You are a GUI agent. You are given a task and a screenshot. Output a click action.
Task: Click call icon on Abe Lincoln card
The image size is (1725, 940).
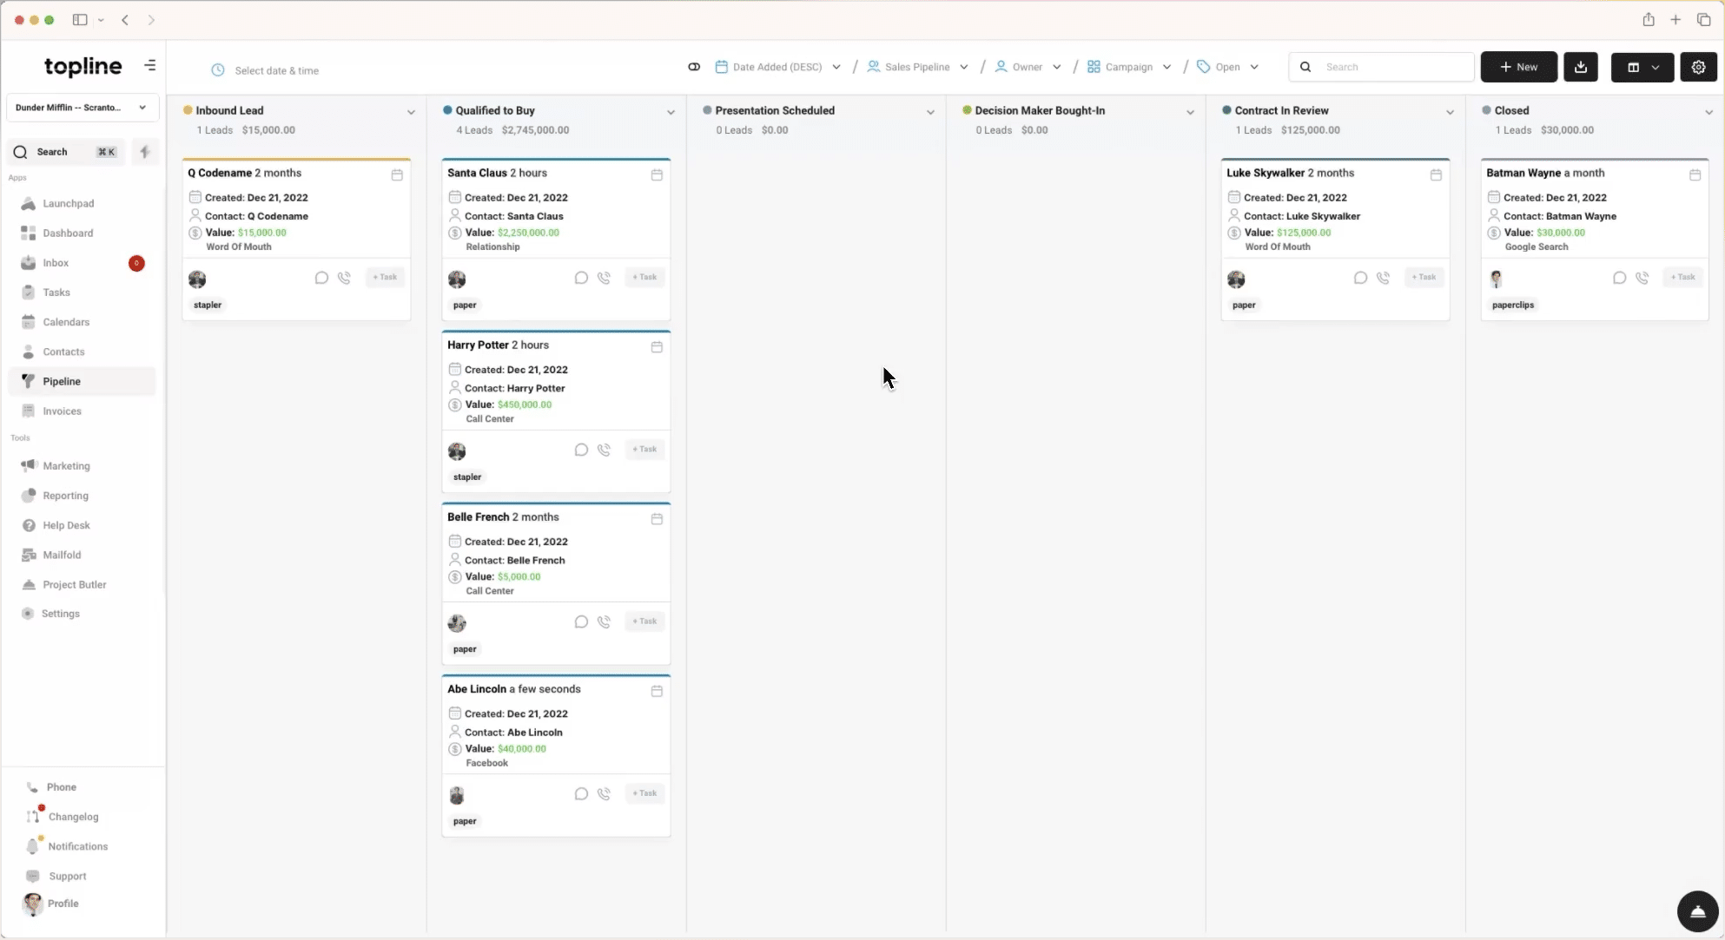604,793
